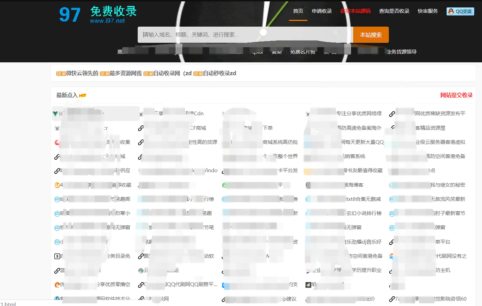
Task: Select the 快审服务 menu item
Action: (x=427, y=10)
